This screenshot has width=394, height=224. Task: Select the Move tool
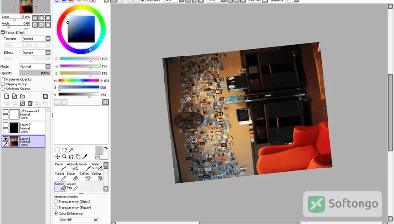[x=58, y=157]
